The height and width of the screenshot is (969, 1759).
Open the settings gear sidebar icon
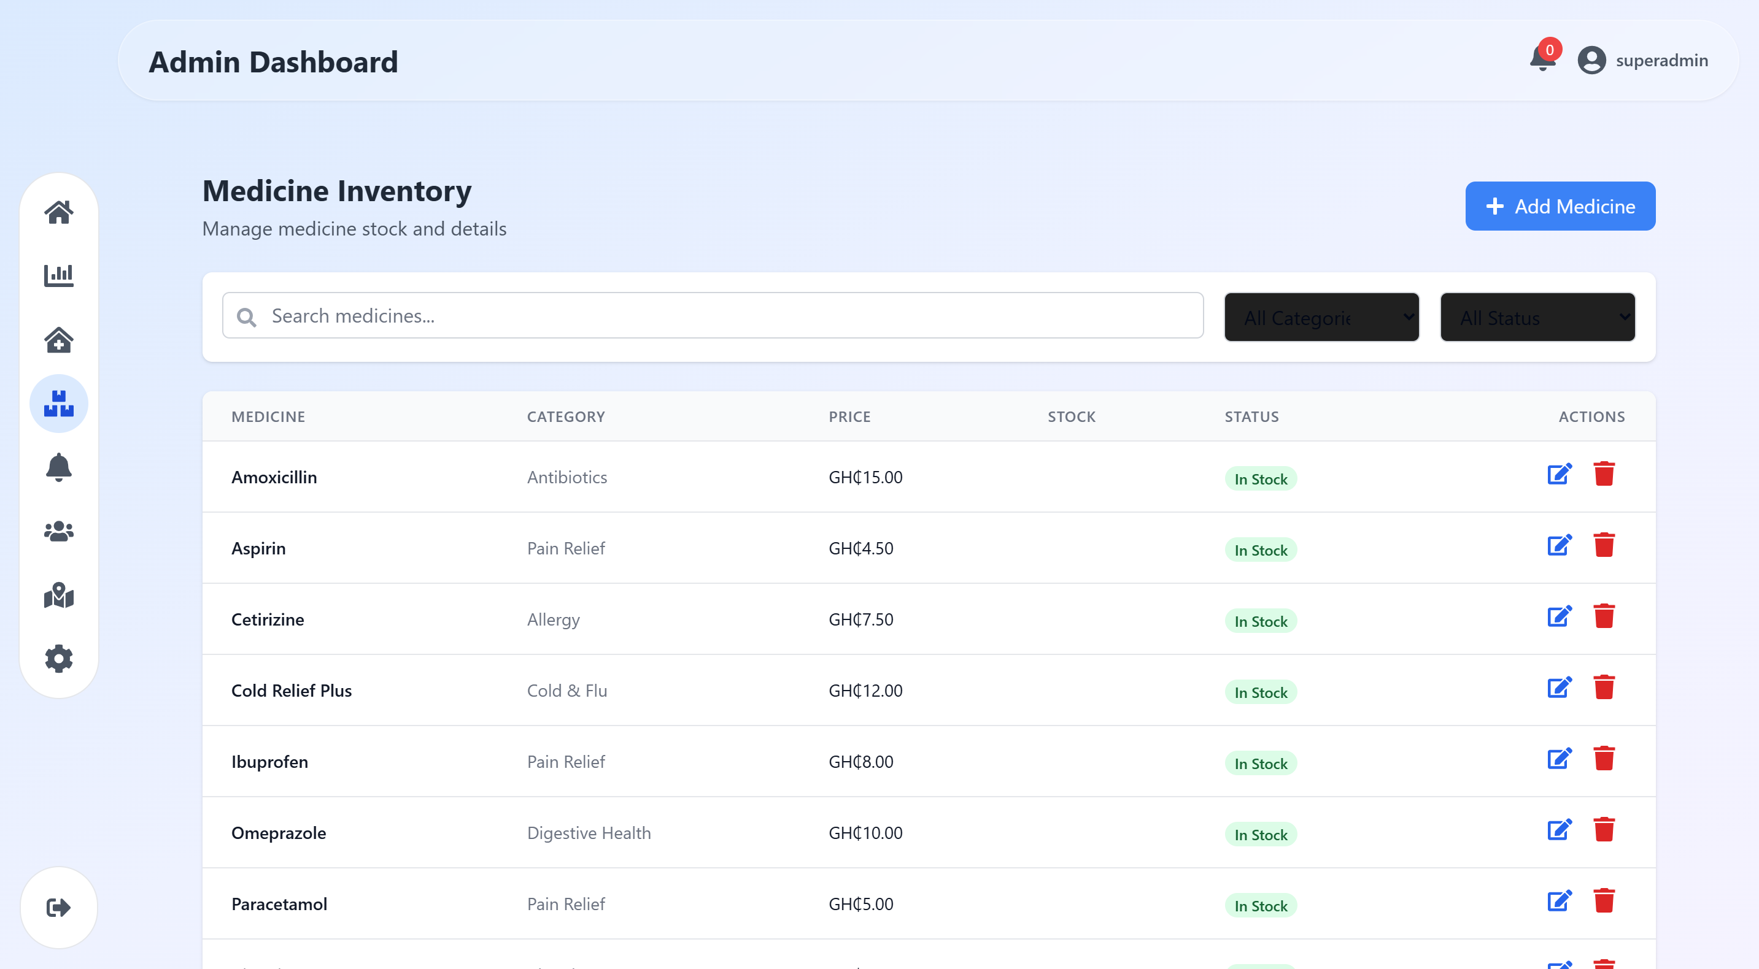59,659
